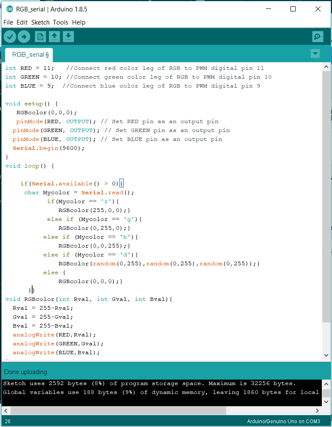Image resolution: width=332 pixels, height=427 pixels.
Task: Click the 'void loop() {' line
Action: [30, 166]
